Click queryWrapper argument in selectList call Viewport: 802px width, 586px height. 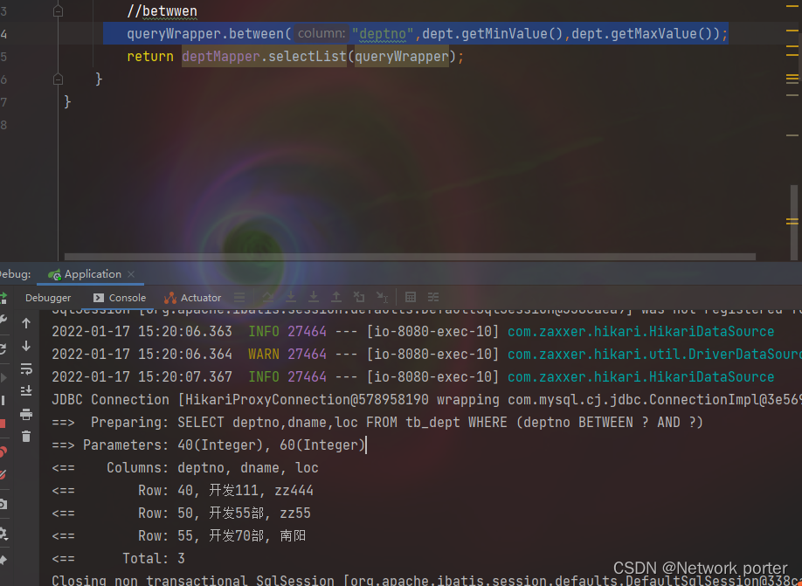click(x=402, y=56)
